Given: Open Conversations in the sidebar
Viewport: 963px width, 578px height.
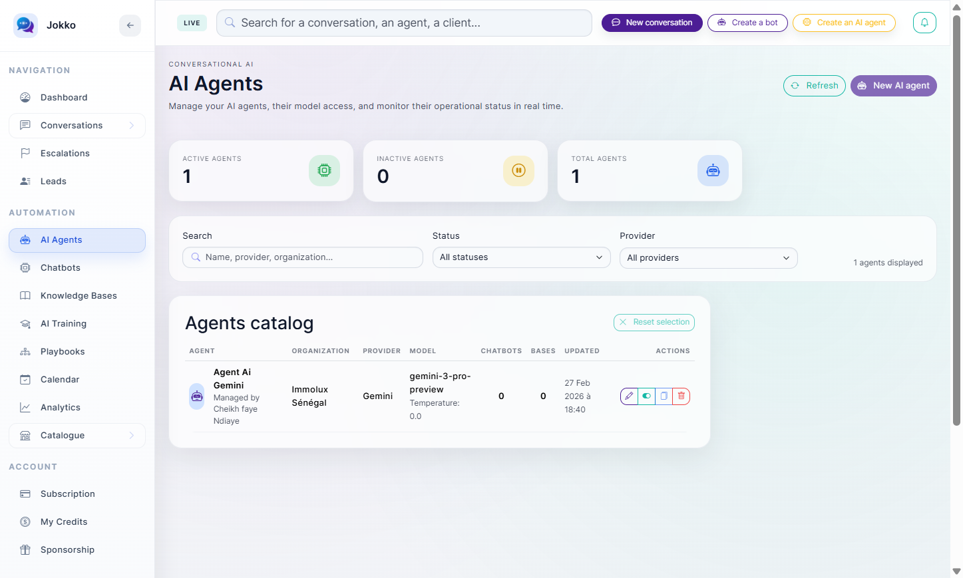Looking at the screenshot, I should click(x=77, y=126).
